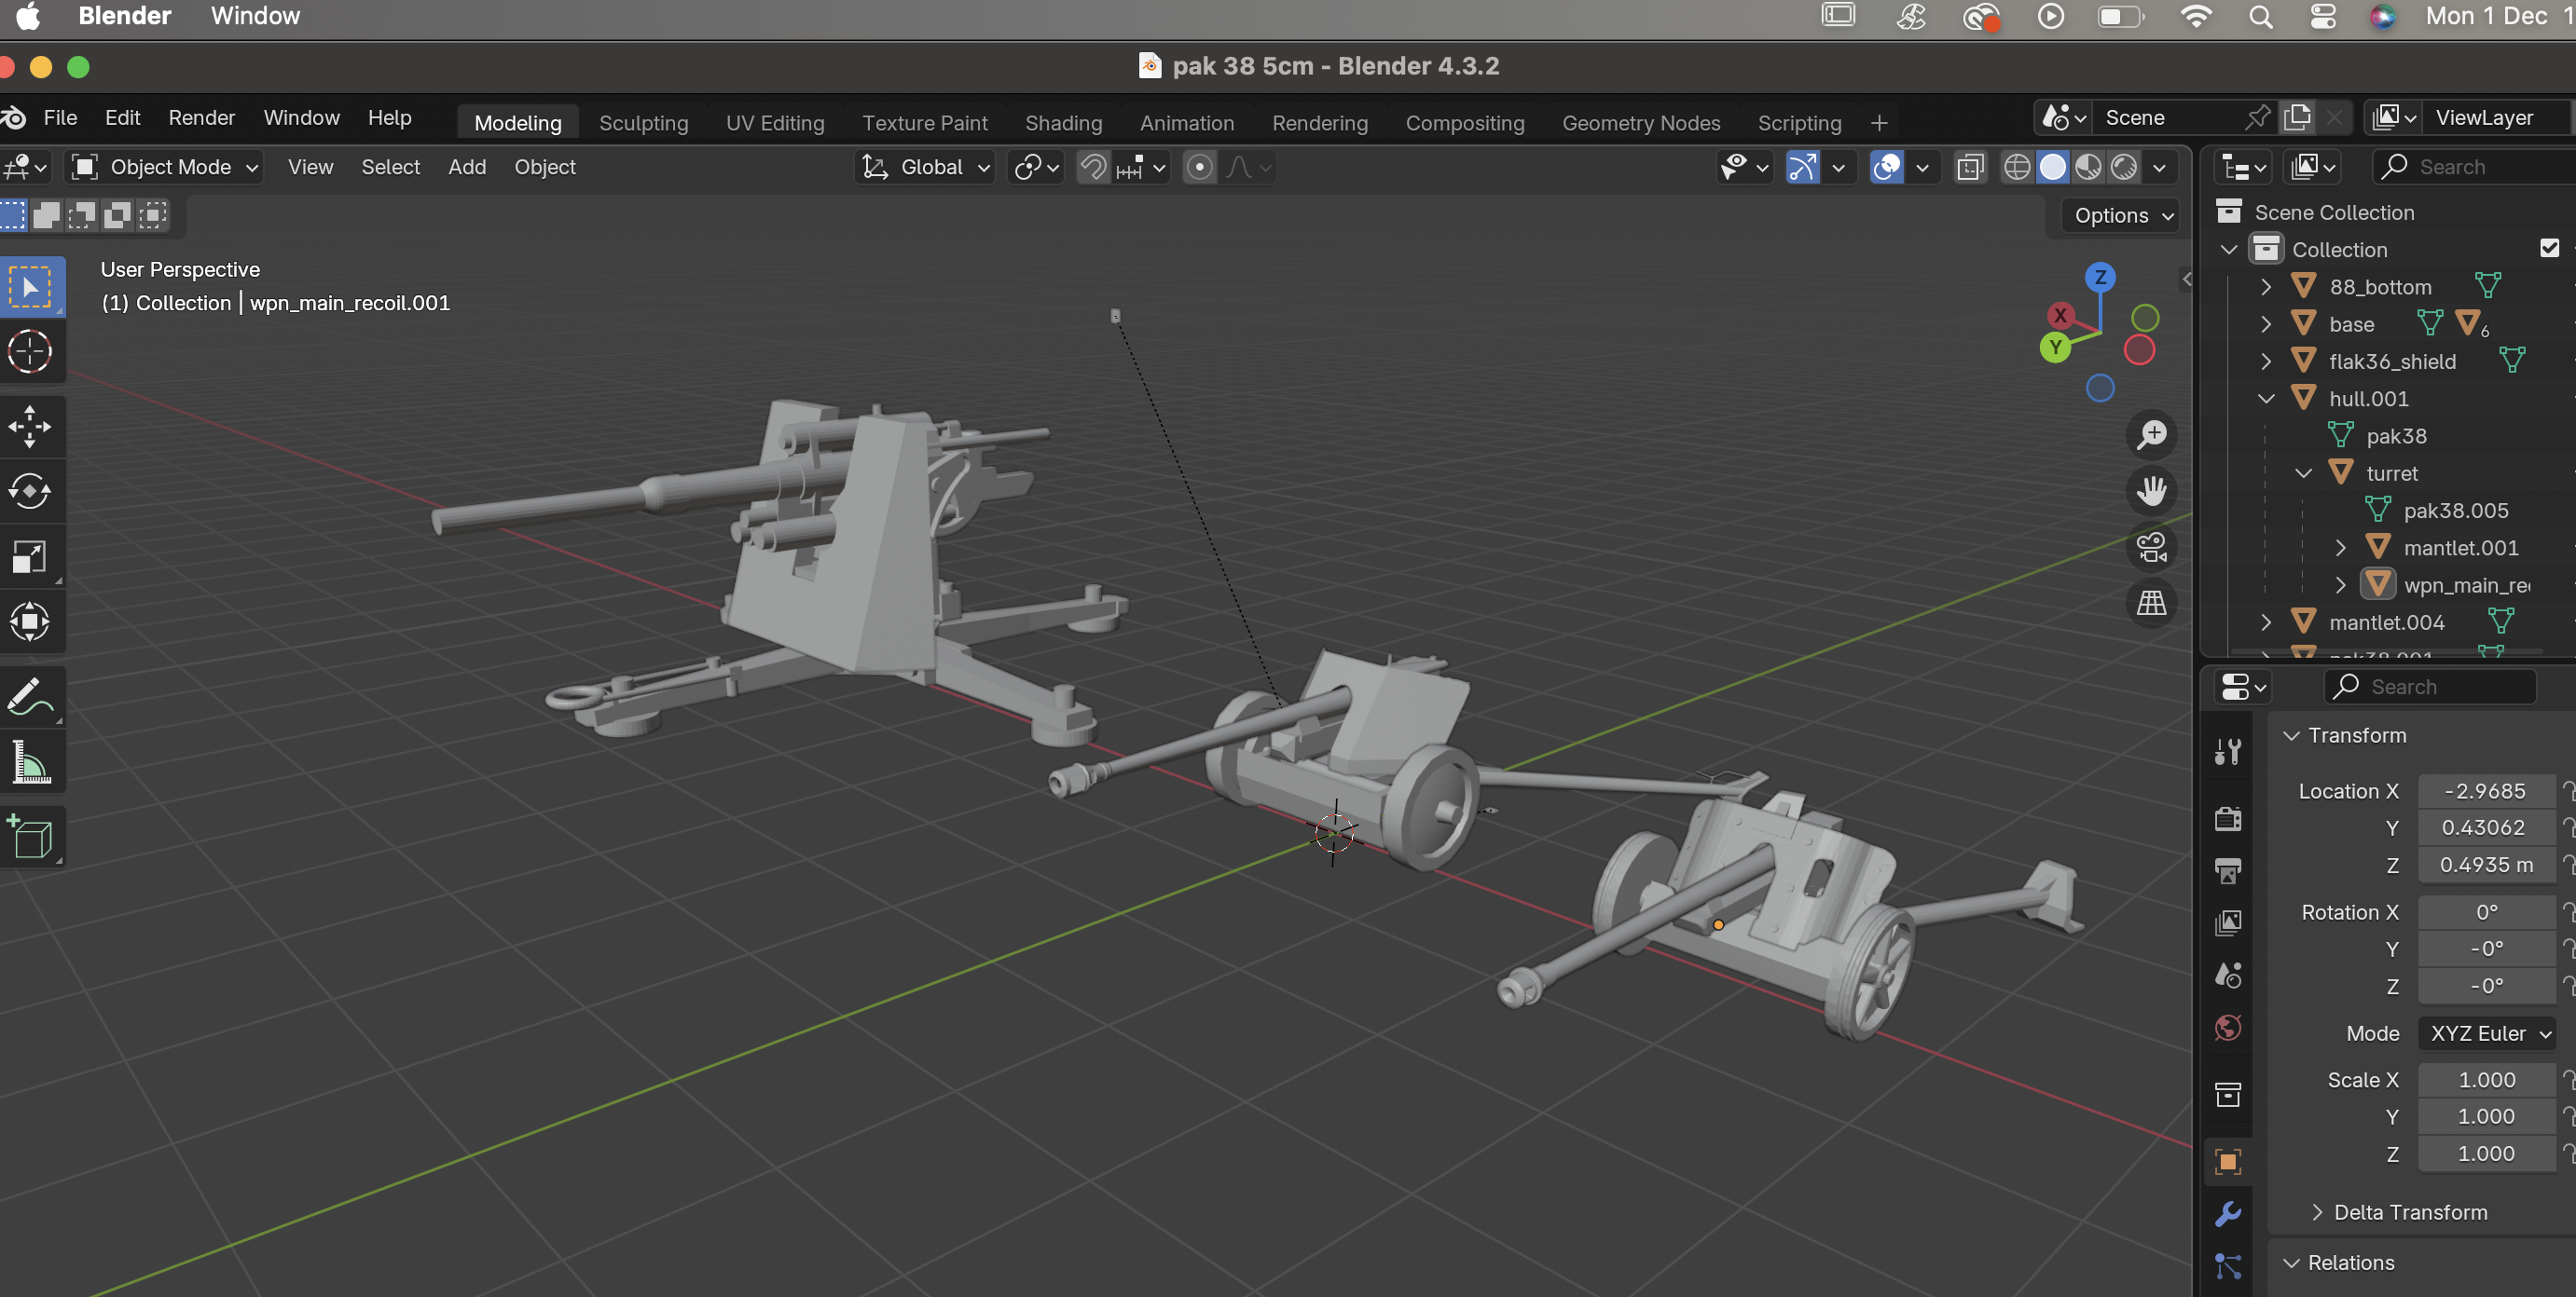
Task: Click the Location X value field
Action: pyautogui.click(x=2485, y=790)
